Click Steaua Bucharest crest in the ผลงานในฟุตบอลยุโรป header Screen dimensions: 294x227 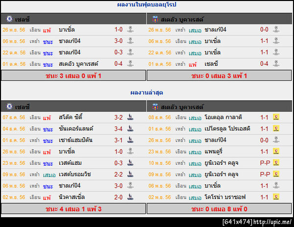pyautogui.click(x=155, y=19)
